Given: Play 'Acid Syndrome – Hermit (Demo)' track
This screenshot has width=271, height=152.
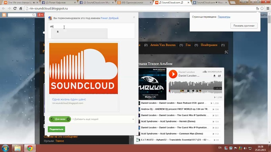Looking at the screenshot, I should coord(168,121).
